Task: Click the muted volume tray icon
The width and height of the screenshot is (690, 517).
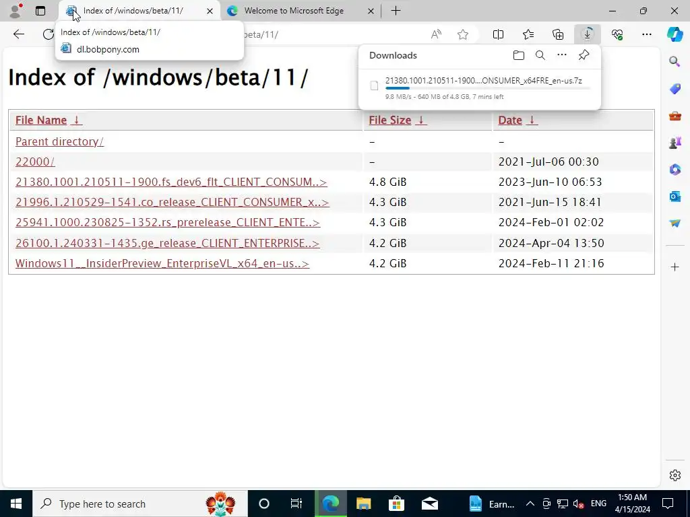Action: pyautogui.click(x=578, y=504)
